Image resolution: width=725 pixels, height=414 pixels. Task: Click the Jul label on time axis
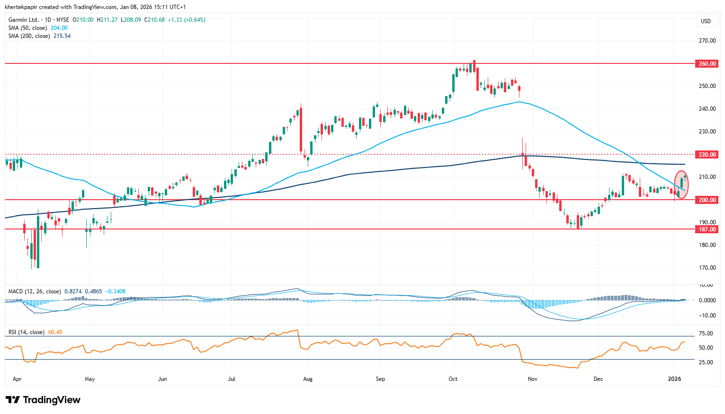click(x=232, y=379)
